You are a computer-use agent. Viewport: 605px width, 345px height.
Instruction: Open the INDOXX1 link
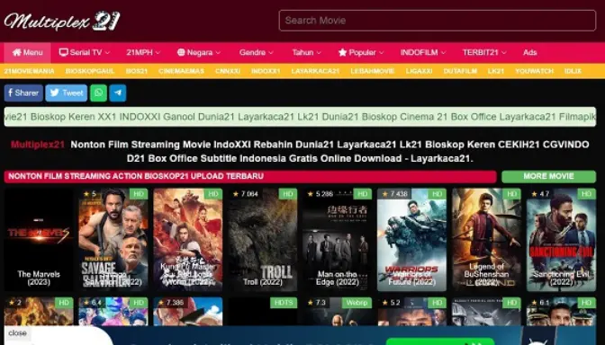[266, 71]
